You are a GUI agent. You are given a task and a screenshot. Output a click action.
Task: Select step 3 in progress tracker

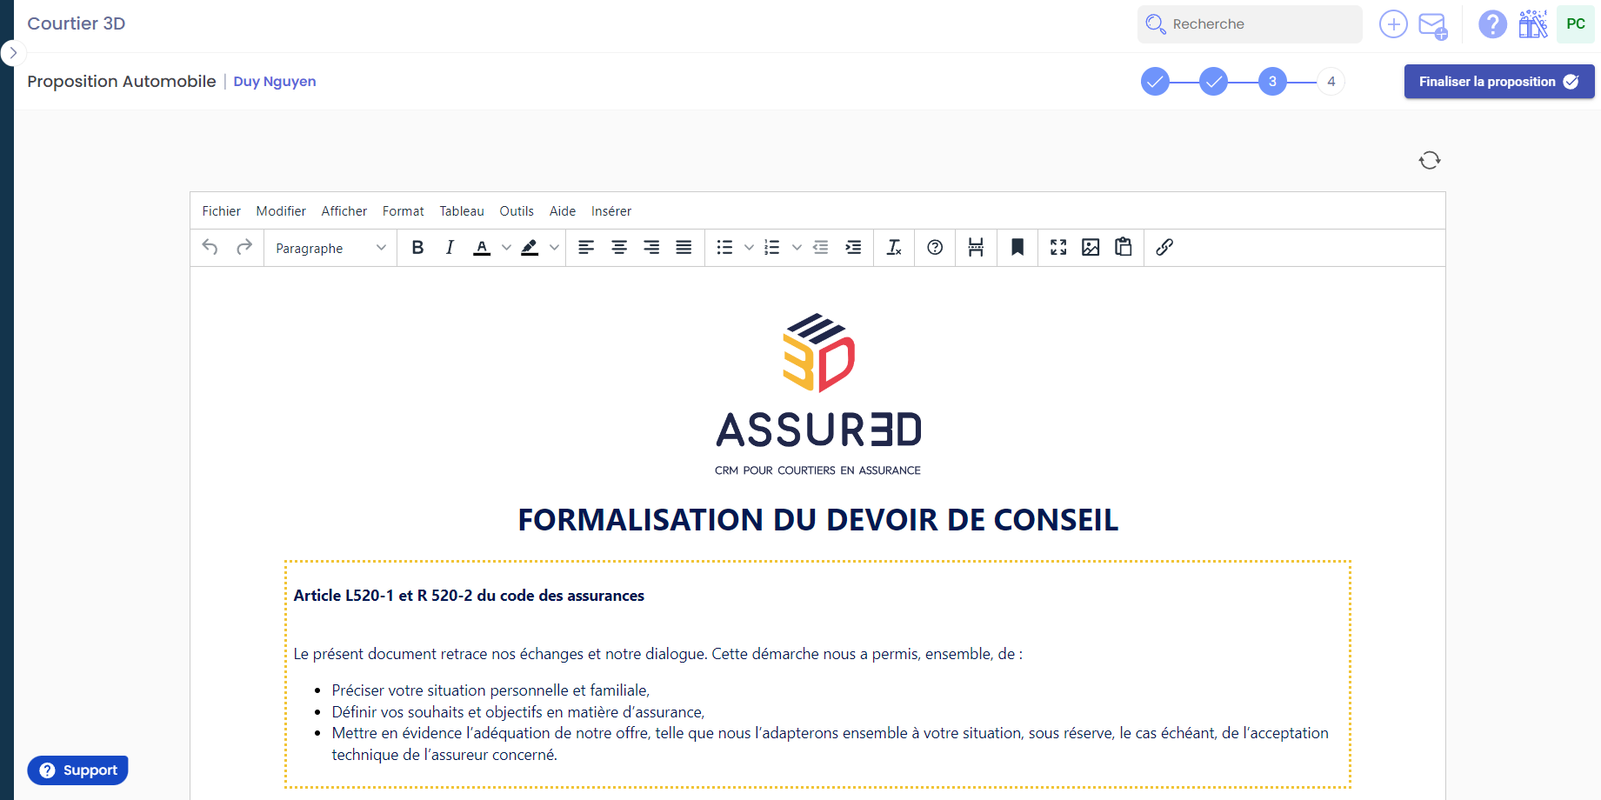(x=1272, y=82)
